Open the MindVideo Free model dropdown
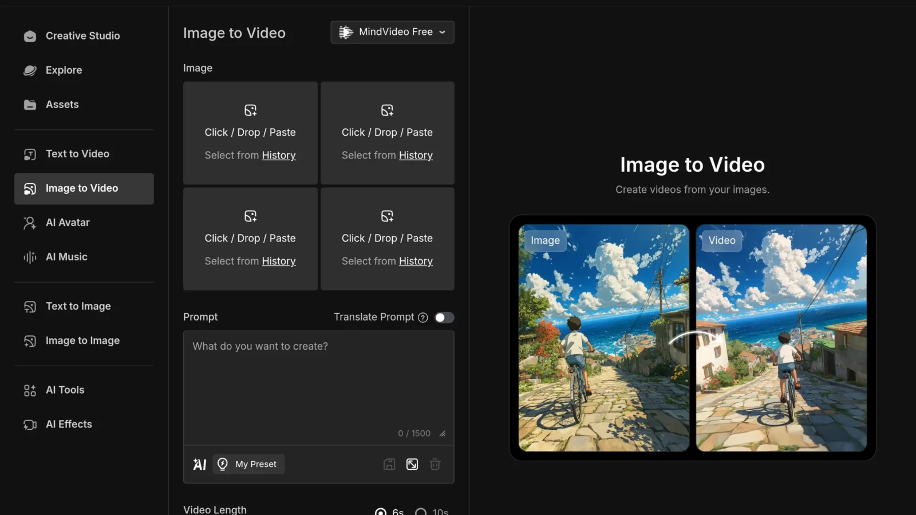Viewport: 916px width, 515px height. 392,32
